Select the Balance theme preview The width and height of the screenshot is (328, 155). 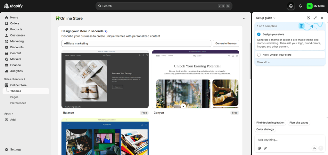pyautogui.click(x=105, y=79)
